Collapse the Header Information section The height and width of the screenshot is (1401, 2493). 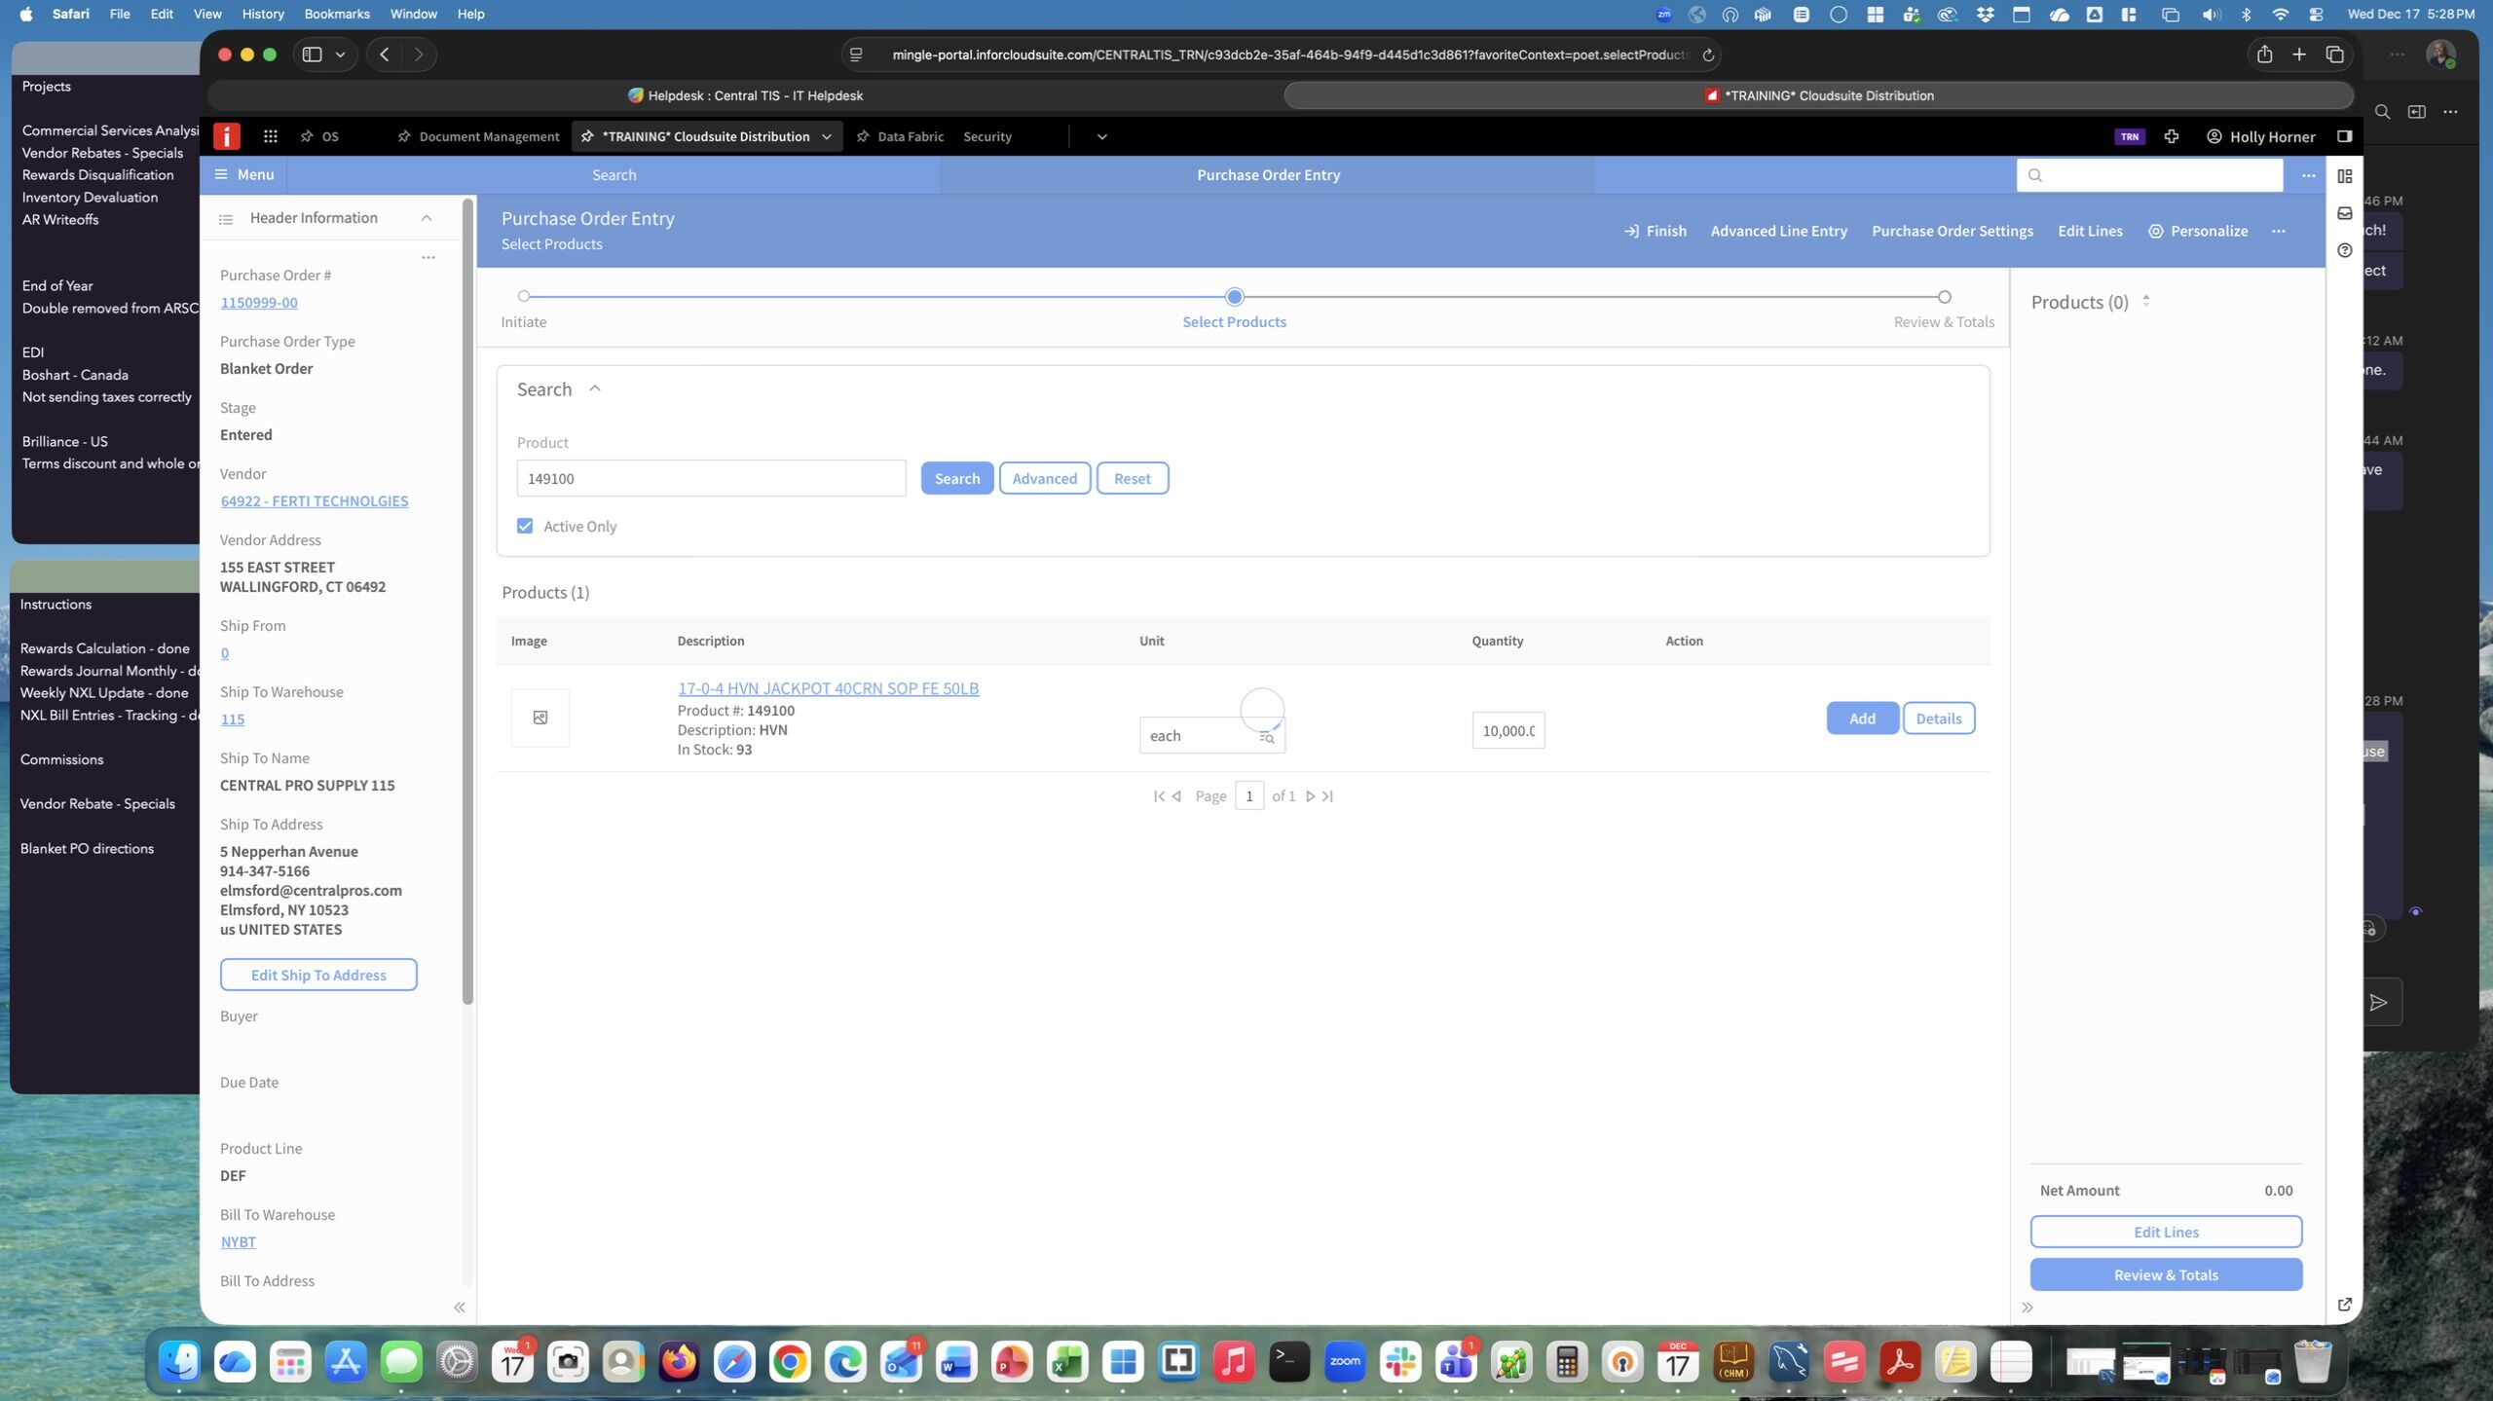coord(427,218)
